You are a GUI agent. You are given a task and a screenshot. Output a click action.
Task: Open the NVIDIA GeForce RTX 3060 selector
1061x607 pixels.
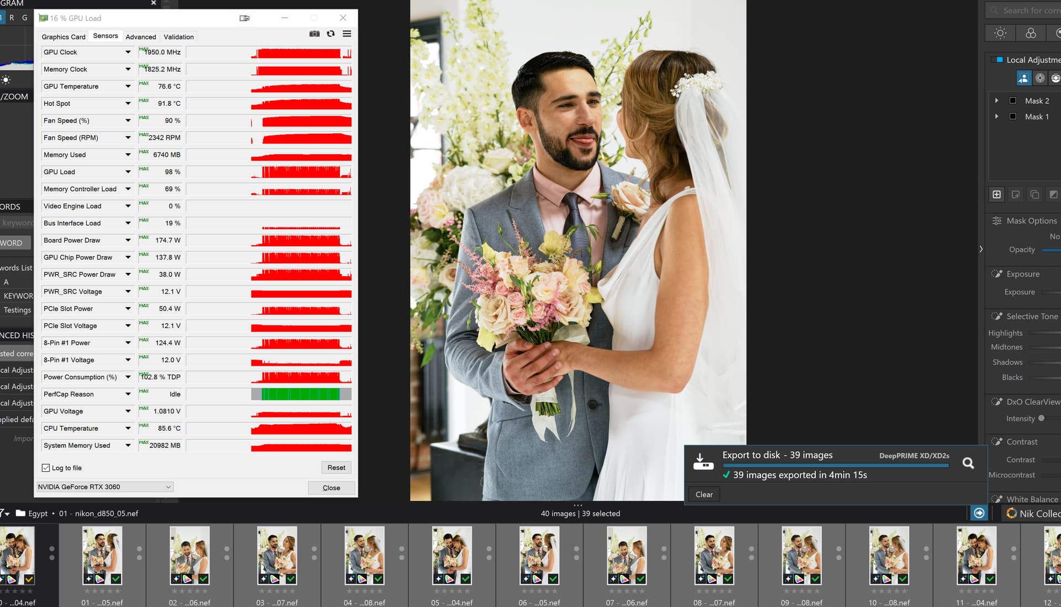(x=105, y=487)
